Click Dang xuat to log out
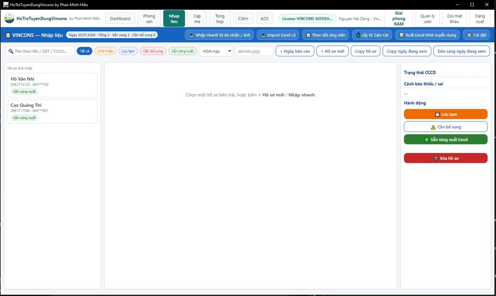This screenshot has width=496, height=296. pyautogui.click(x=479, y=18)
